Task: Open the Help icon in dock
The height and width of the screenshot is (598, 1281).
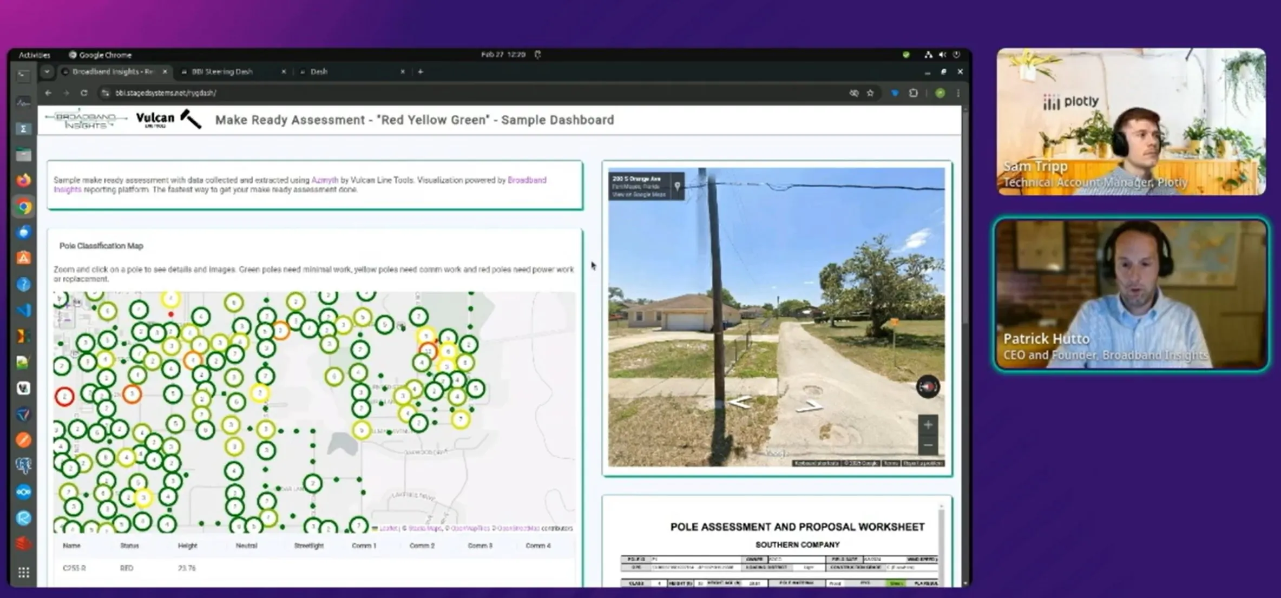Action: pyautogui.click(x=23, y=284)
